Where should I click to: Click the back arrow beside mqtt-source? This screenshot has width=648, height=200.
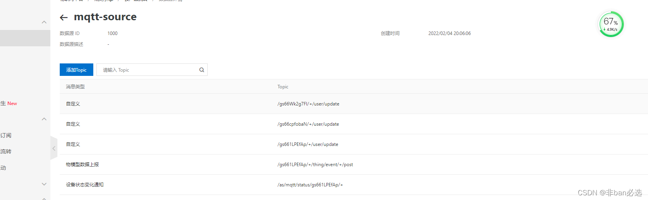click(x=64, y=18)
